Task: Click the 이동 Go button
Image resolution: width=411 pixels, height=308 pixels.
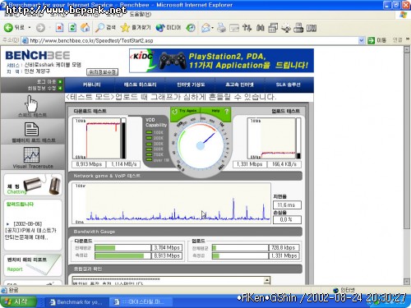Action: point(377,40)
